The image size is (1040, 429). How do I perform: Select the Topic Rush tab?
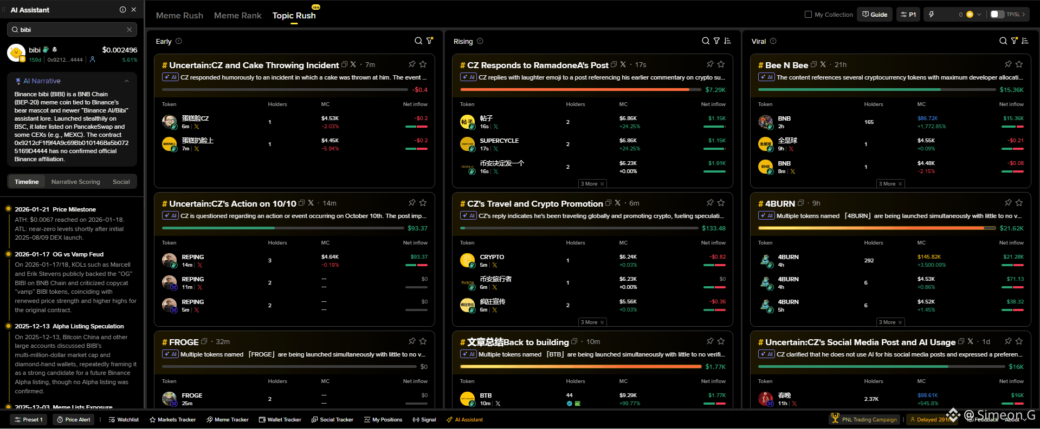pyautogui.click(x=294, y=16)
